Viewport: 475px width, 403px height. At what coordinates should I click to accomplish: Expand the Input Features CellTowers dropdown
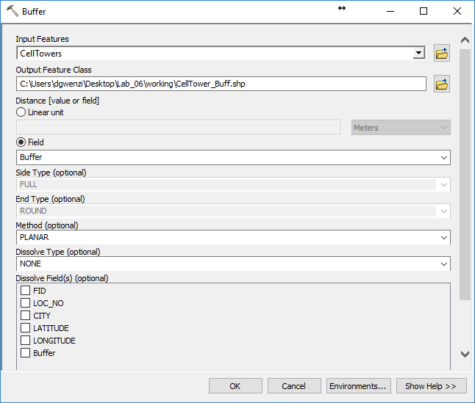418,53
